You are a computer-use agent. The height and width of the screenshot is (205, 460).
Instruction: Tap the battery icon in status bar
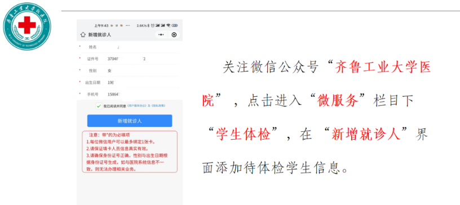click(x=175, y=25)
